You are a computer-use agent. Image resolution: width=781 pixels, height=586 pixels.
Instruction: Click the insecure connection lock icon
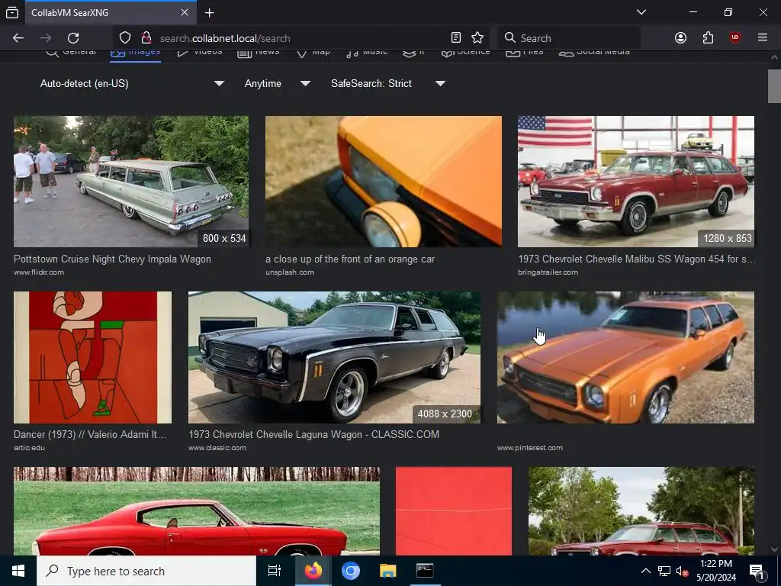pos(146,38)
